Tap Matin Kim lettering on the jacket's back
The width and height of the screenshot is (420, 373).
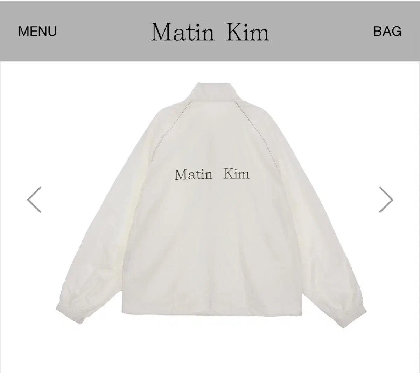[x=212, y=174]
